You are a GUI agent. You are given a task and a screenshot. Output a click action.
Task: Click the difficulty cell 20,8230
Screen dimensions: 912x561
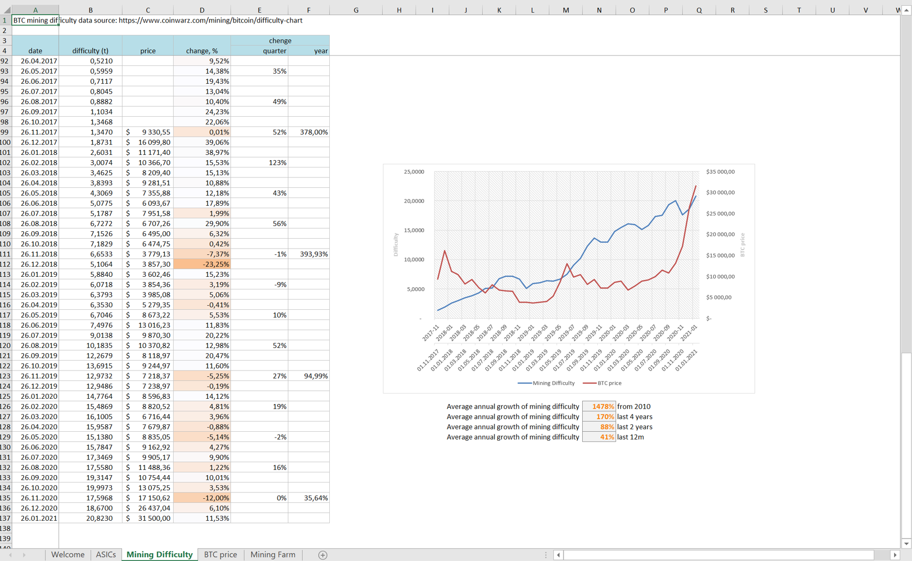coord(91,518)
